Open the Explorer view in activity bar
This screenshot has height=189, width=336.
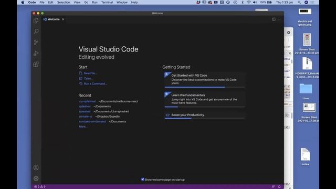coord(36,20)
